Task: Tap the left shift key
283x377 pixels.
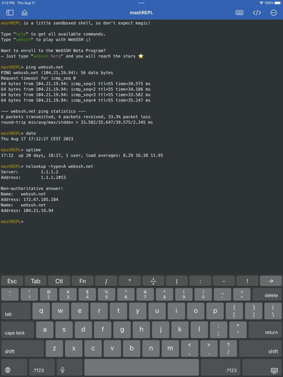Action: pos(23,349)
